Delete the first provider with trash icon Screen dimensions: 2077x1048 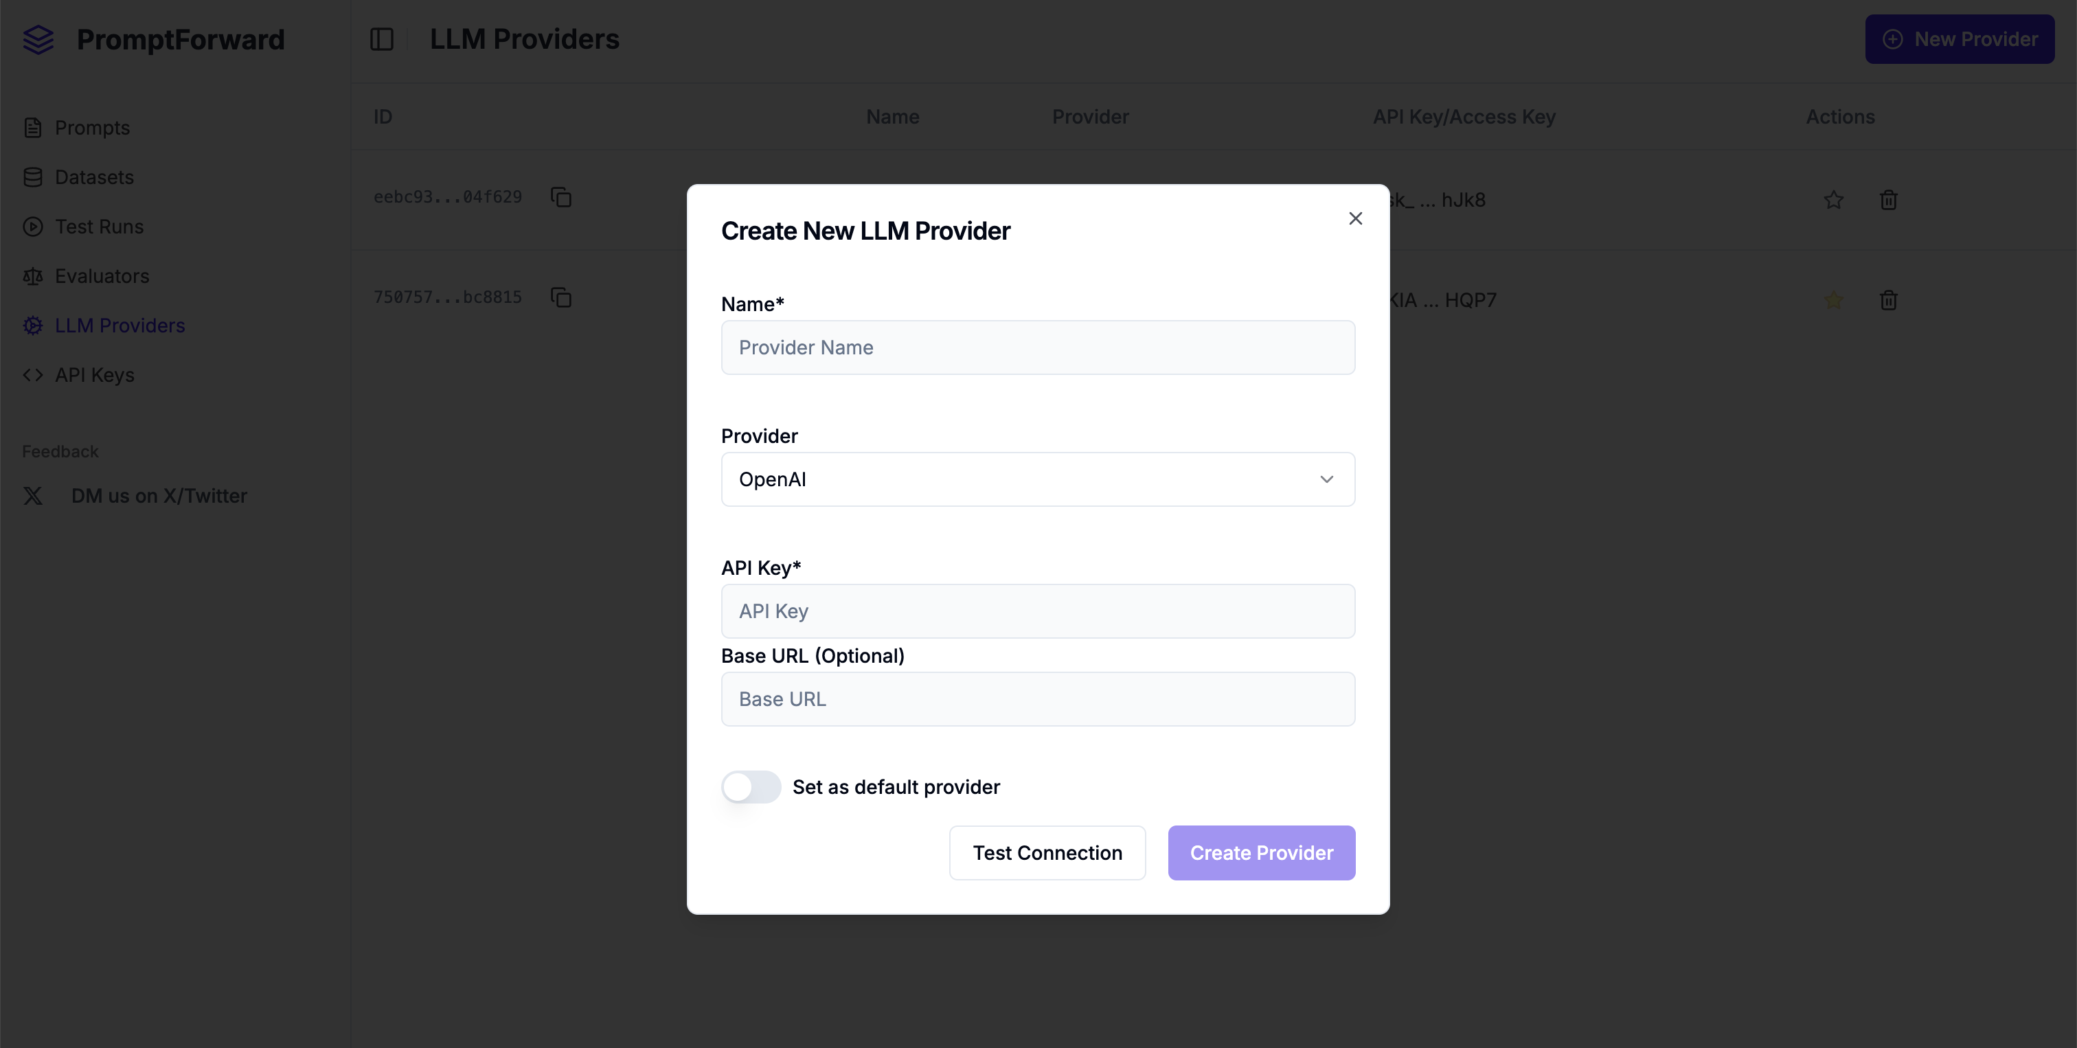pyautogui.click(x=1888, y=200)
